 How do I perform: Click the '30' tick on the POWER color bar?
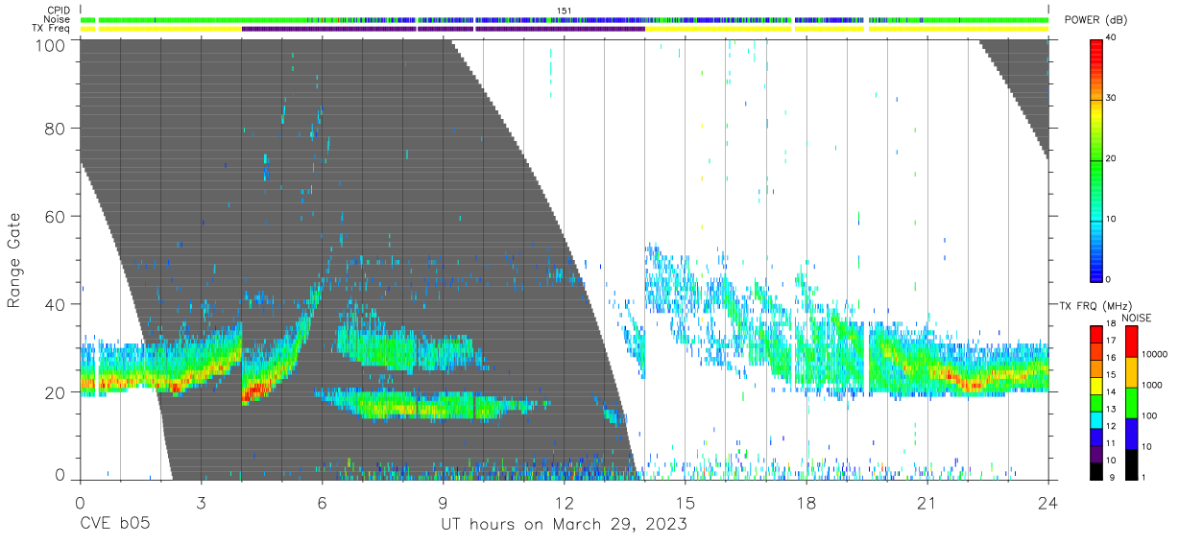[1111, 99]
